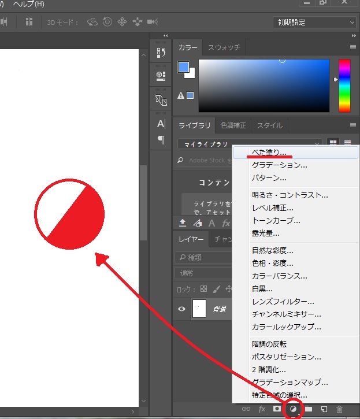Choose グラデーション... from the menu
360x419 pixels.
point(296,165)
